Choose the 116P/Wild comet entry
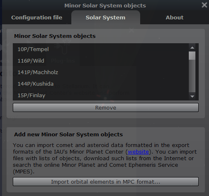The image size is (209, 196). [101, 61]
